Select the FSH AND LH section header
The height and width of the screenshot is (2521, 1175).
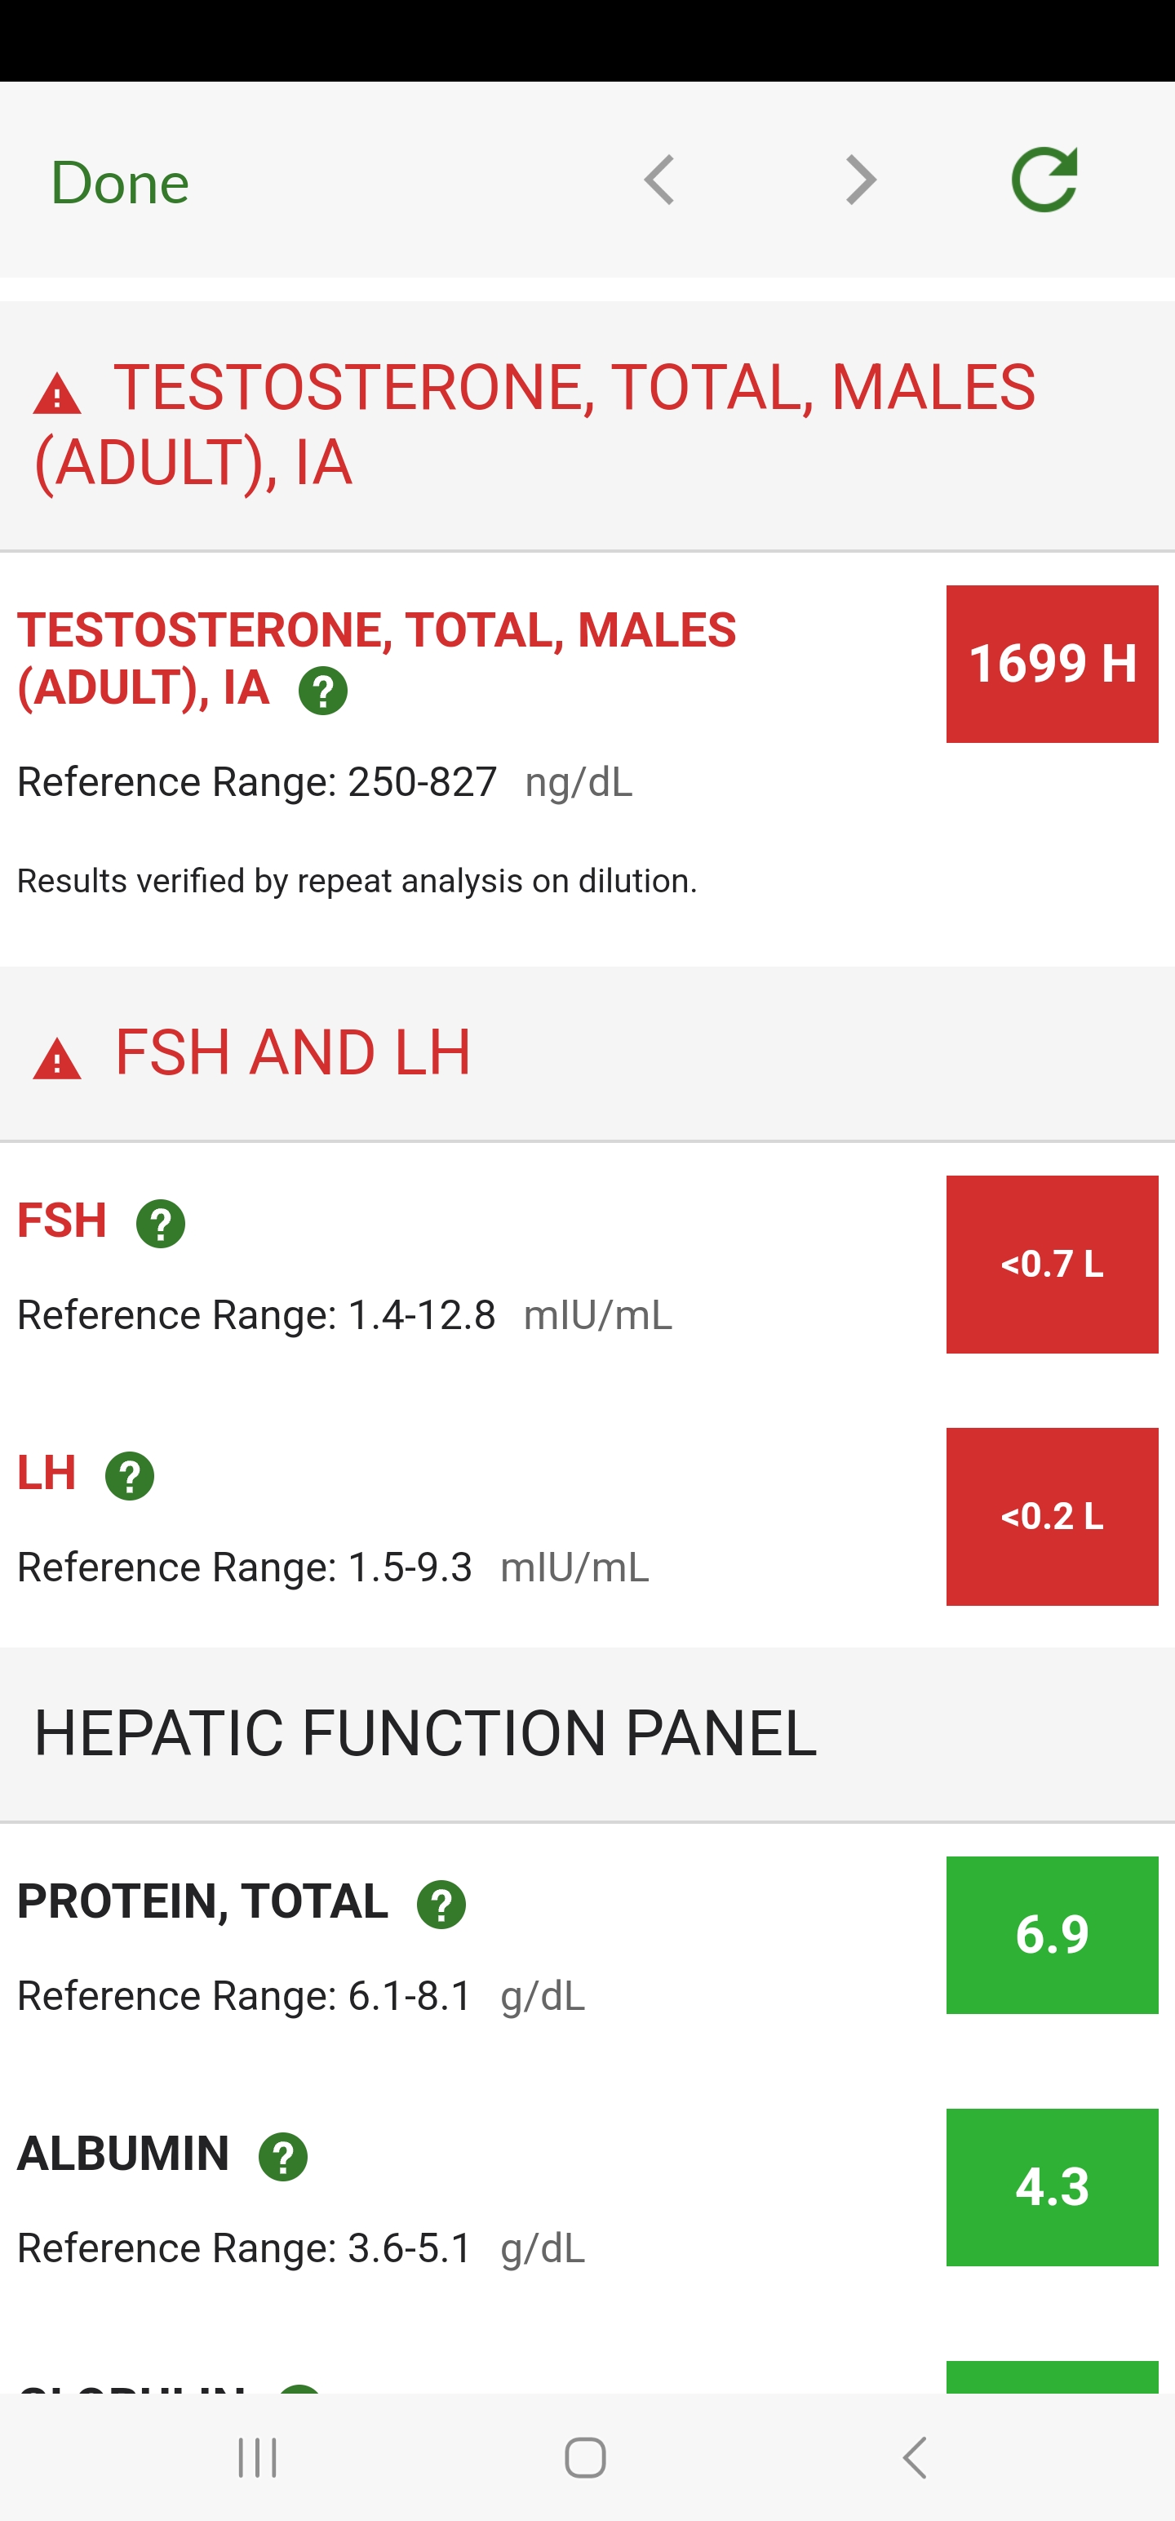pos(294,1053)
